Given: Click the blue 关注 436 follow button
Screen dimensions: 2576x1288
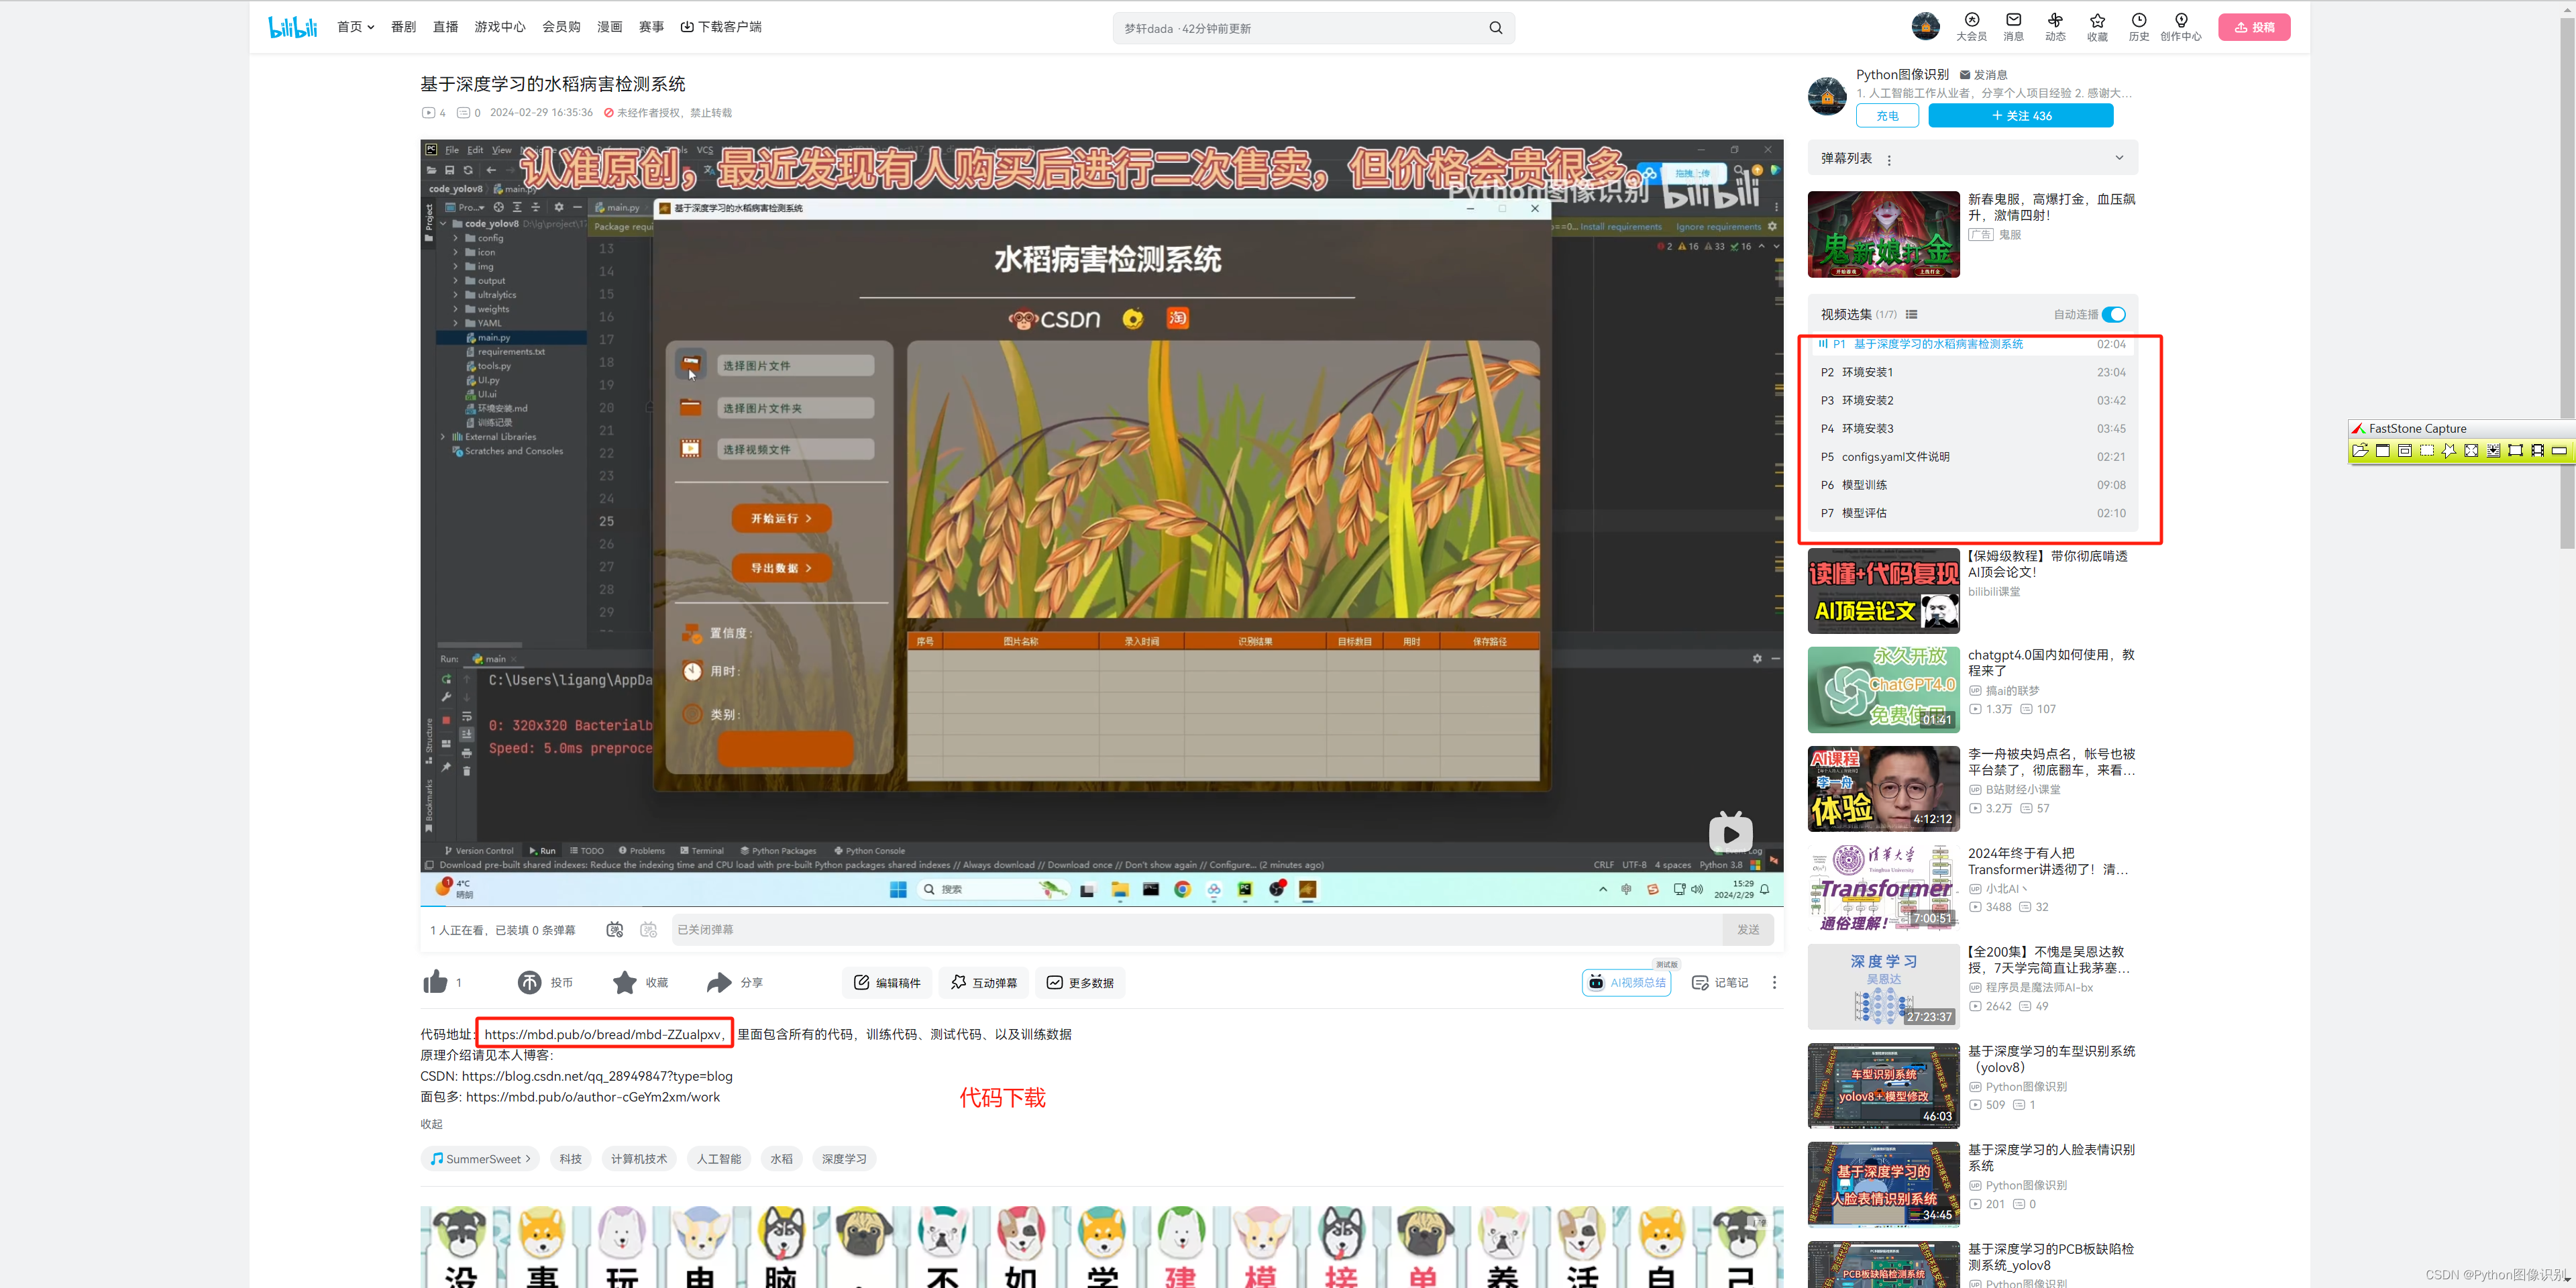Looking at the screenshot, I should pyautogui.click(x=2020, y=116).
